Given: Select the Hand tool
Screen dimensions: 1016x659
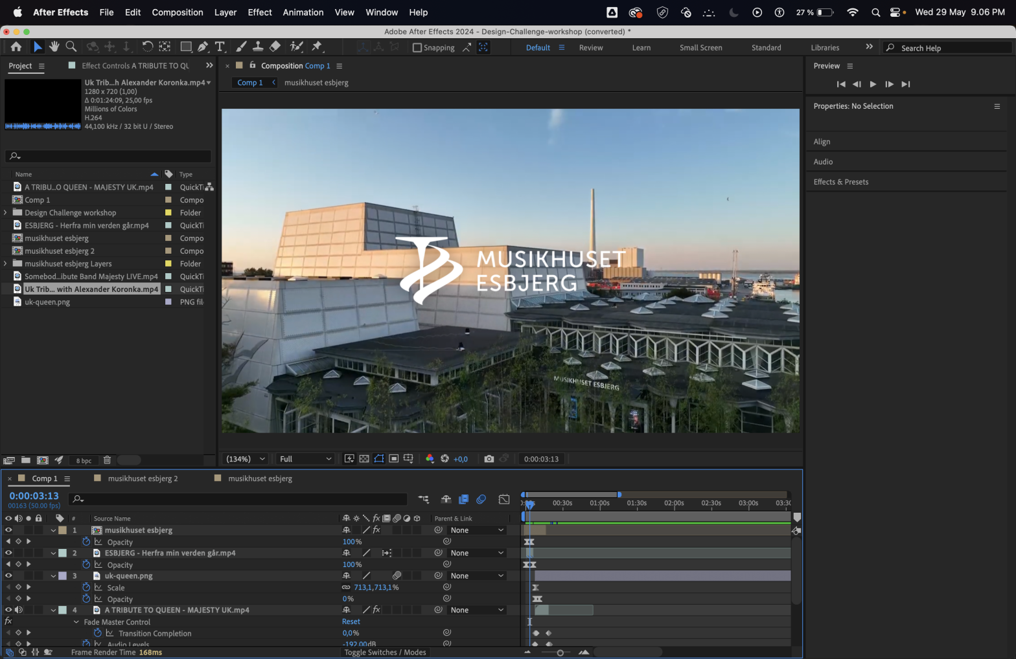Looking at the screenshot, I should pyautogui.click(x=54, y=47).
